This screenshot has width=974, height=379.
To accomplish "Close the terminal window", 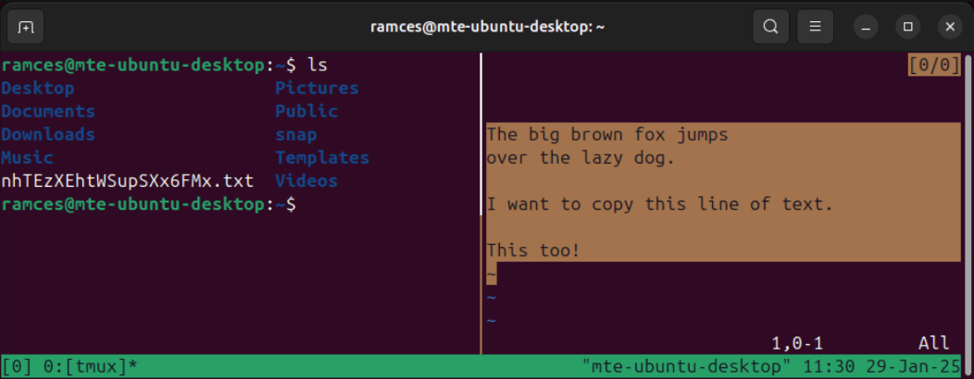I will [x=950, y=27].
